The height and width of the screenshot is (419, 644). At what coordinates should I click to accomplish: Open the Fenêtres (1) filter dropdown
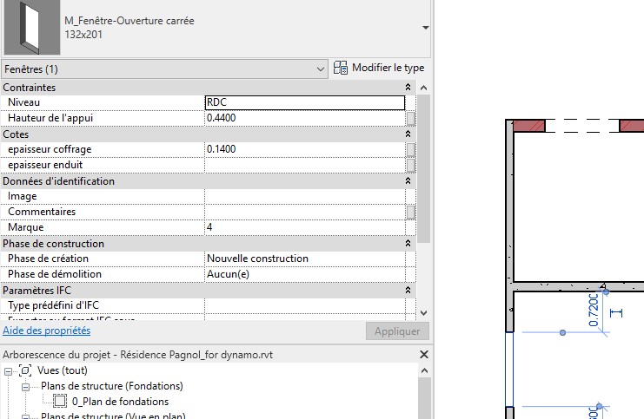(x=165, y=69)
